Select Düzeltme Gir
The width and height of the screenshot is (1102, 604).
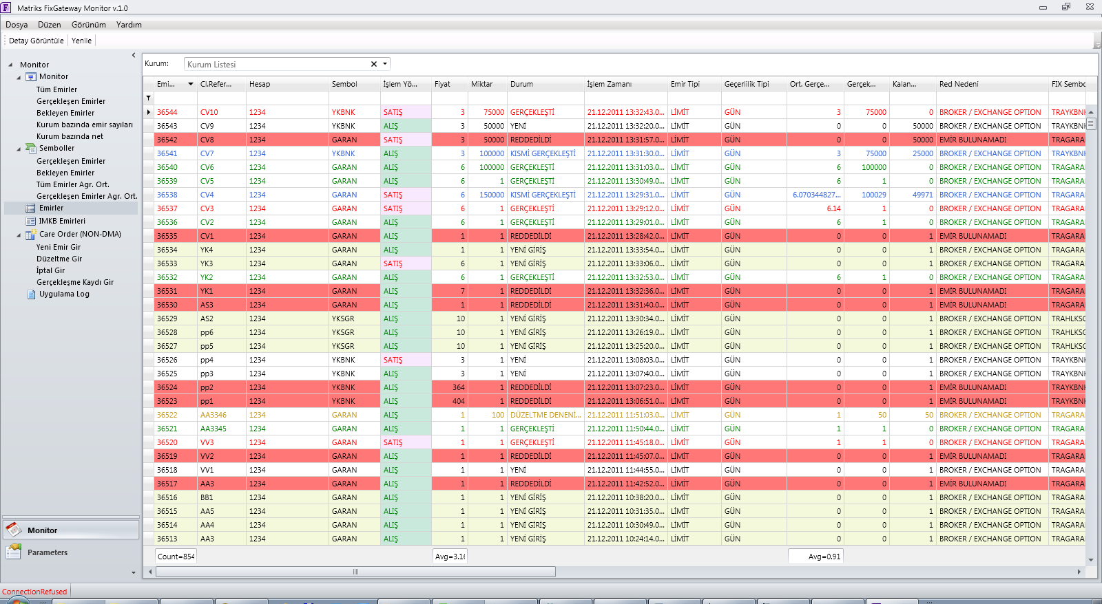pos(59,259)
